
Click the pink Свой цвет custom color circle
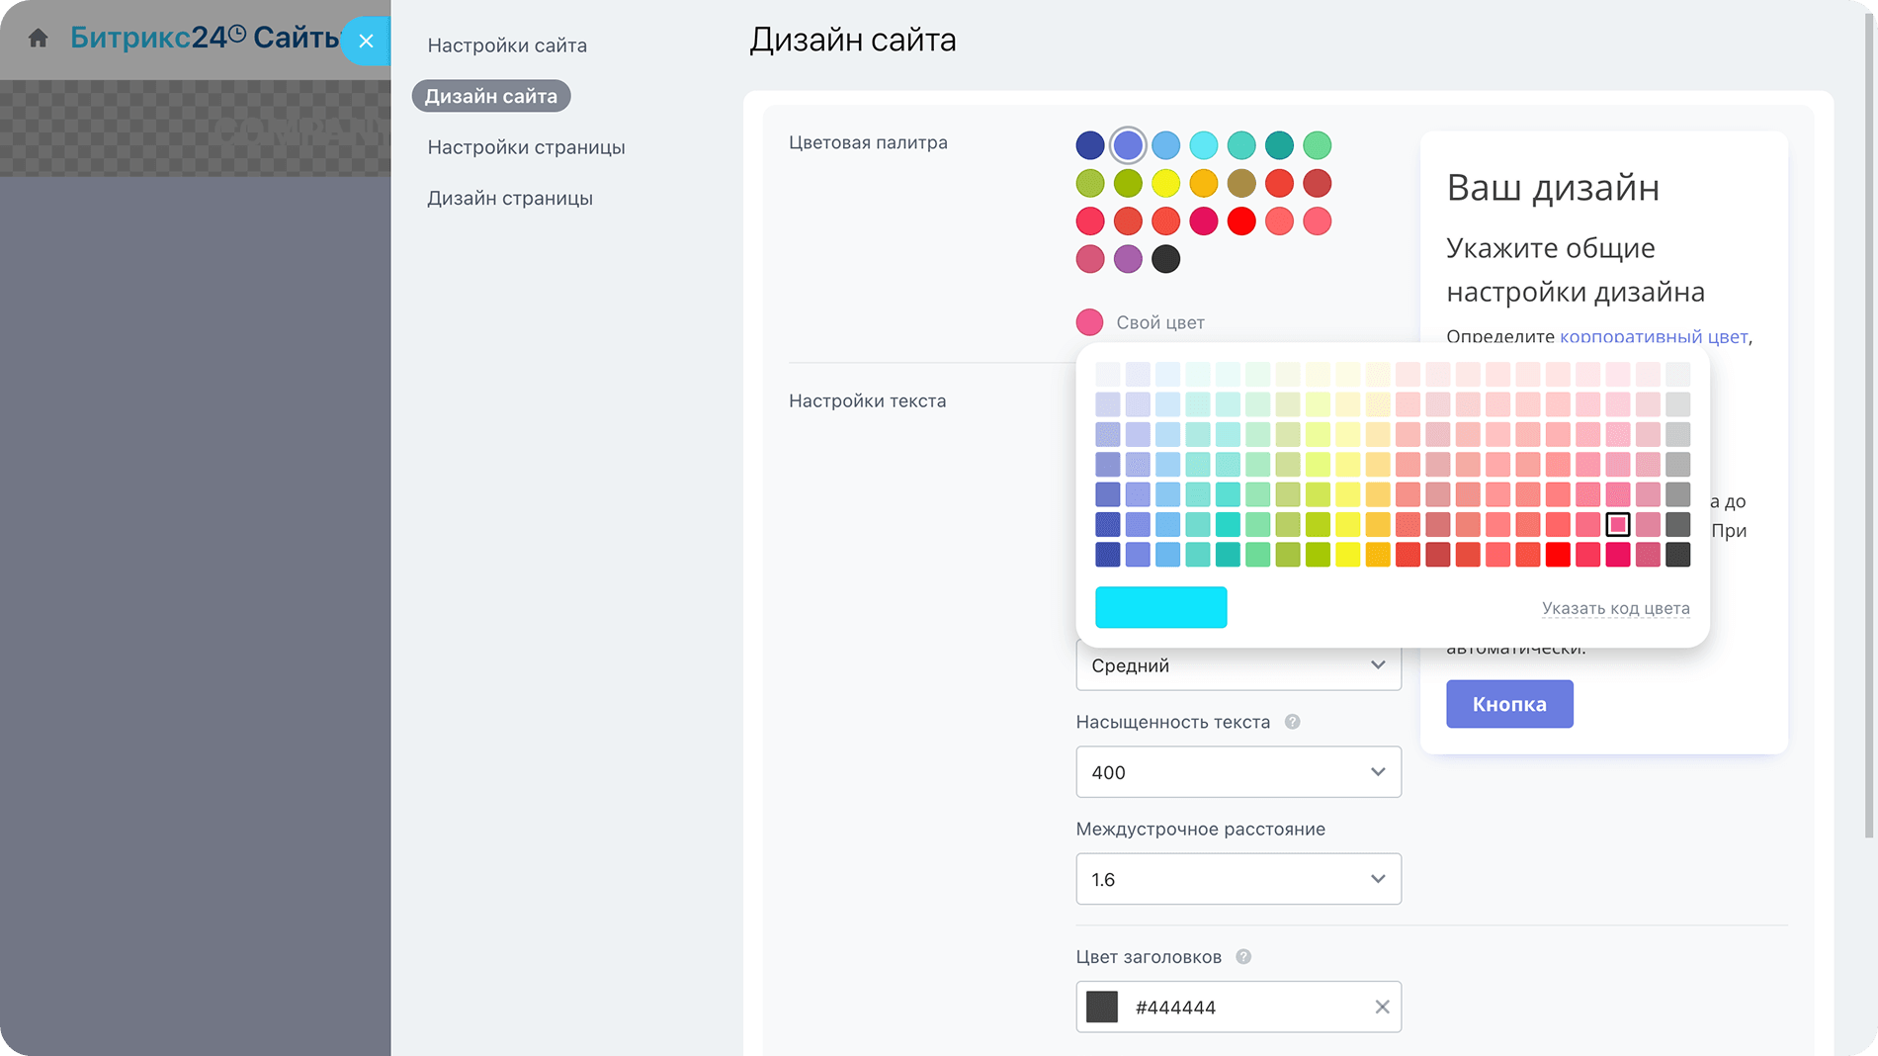point(1089,322)
